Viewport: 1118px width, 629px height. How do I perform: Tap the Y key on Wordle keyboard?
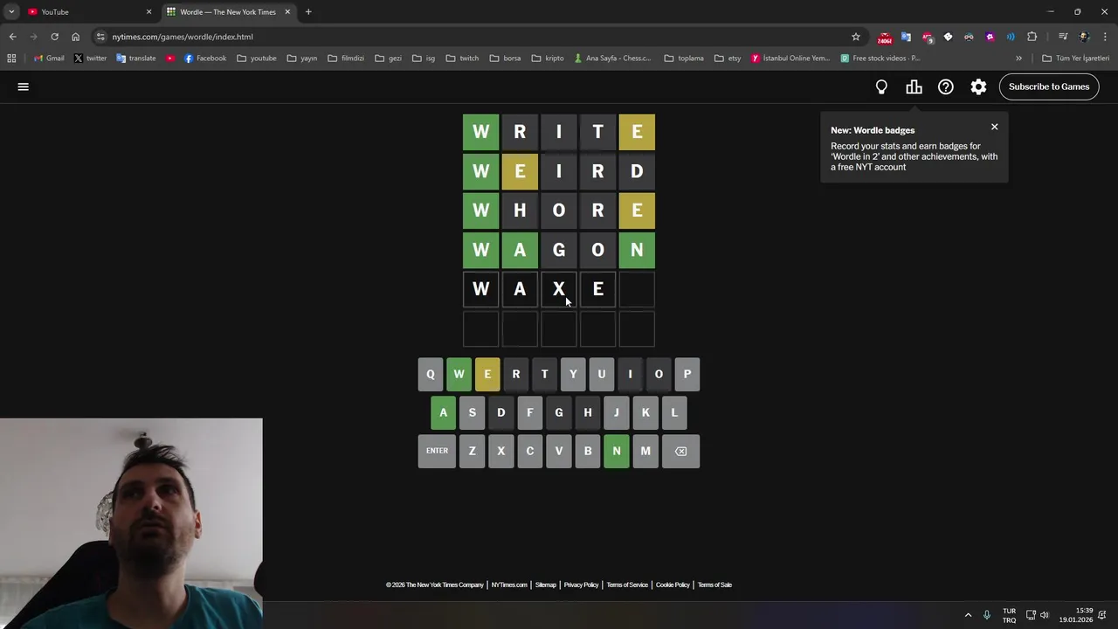(x=573, y=374)
